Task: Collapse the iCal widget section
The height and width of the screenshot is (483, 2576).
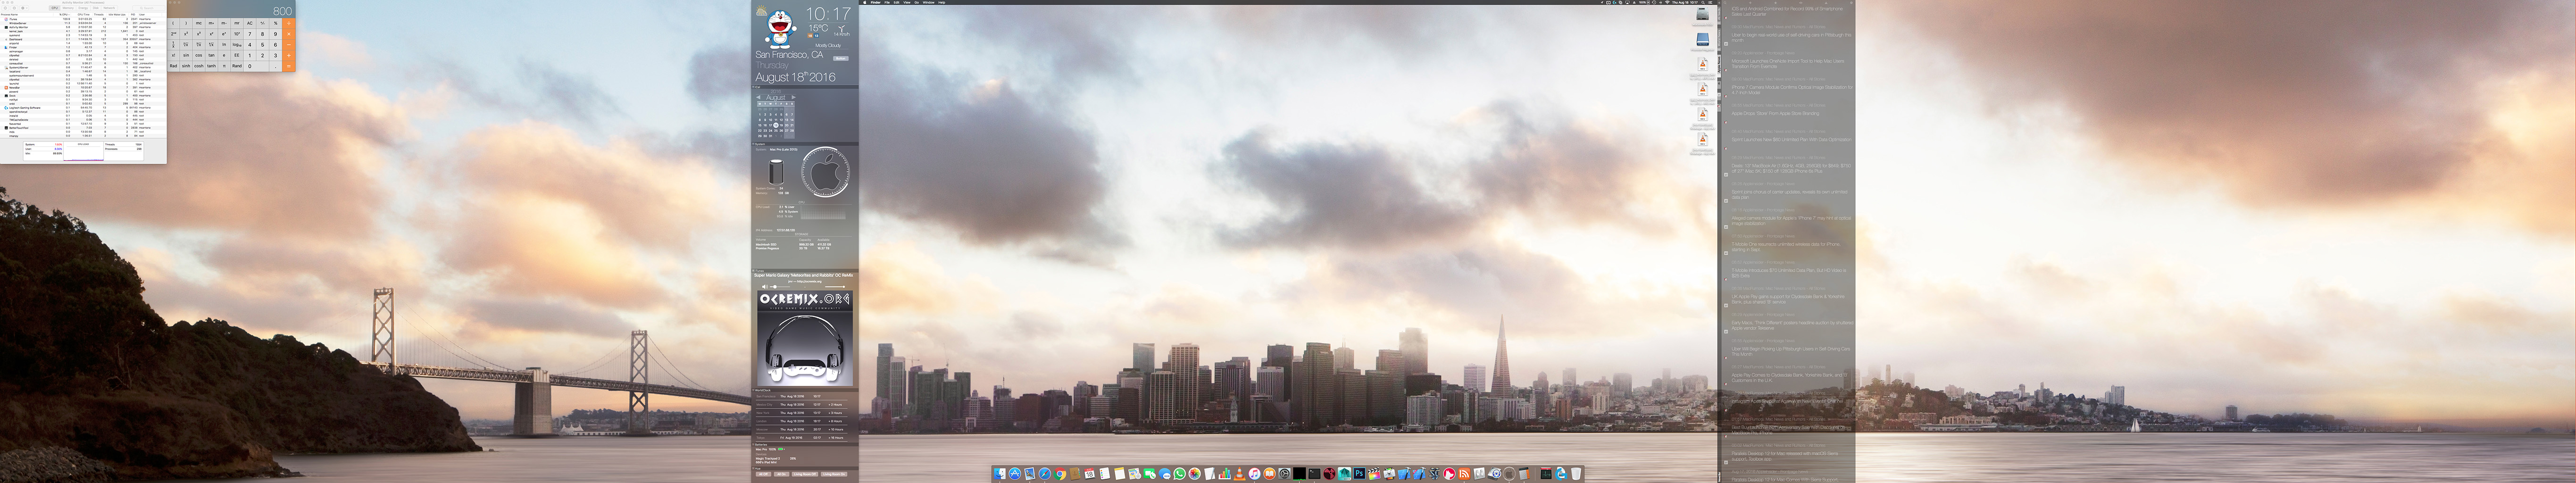Action: (754, 87)
